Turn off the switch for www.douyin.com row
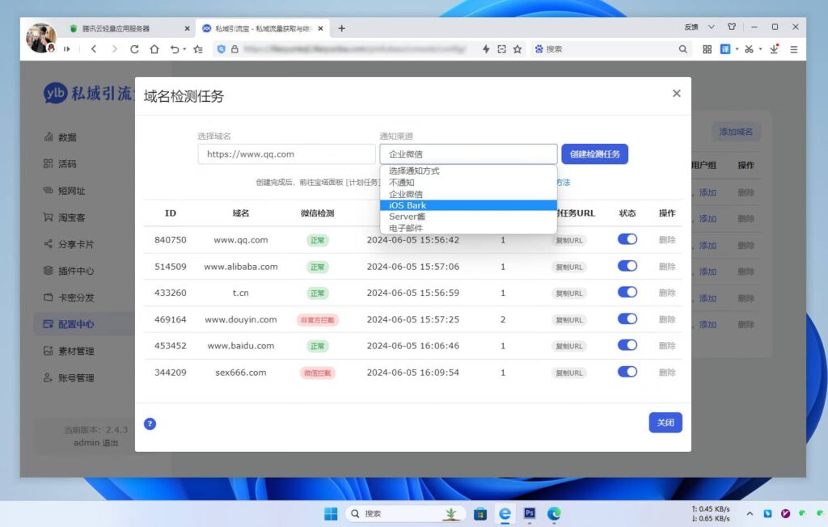The width and height of the screenshot is (828, 527). click(627, 320)
